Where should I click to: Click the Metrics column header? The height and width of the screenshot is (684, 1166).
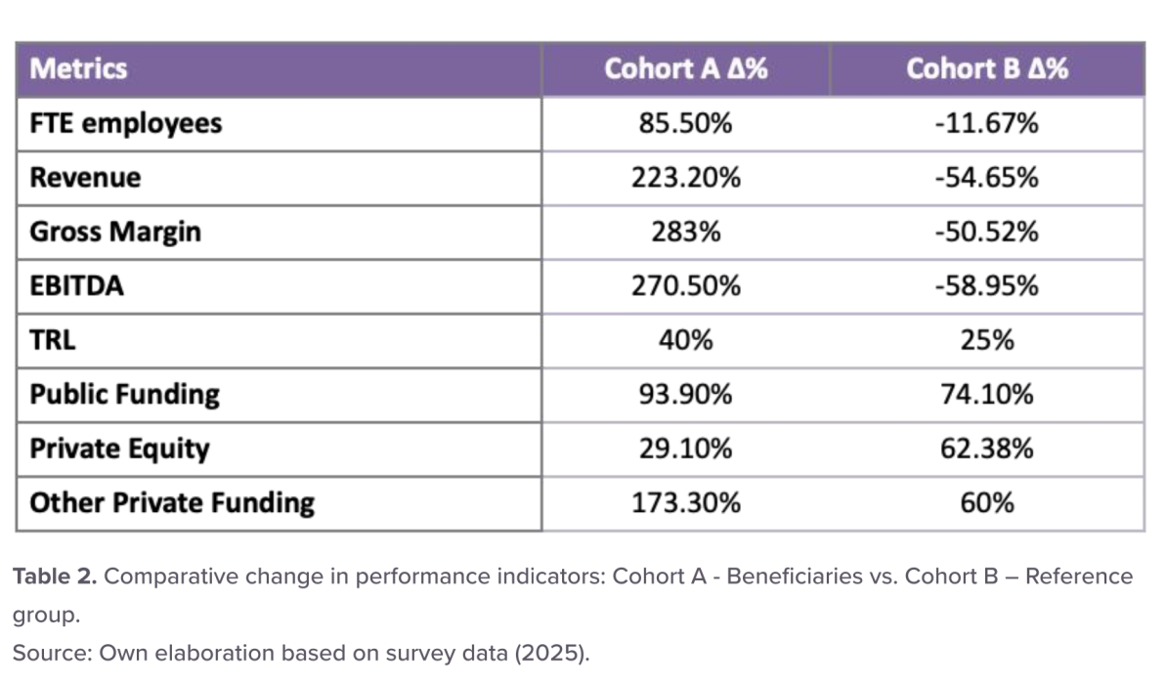point(79,69)
